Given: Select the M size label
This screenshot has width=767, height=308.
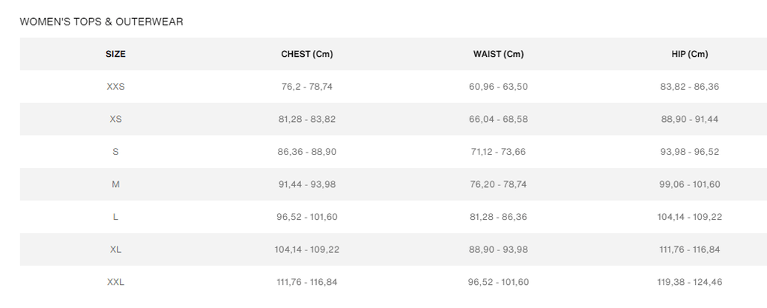Looking at the screenshot, I should coord(115,185).
